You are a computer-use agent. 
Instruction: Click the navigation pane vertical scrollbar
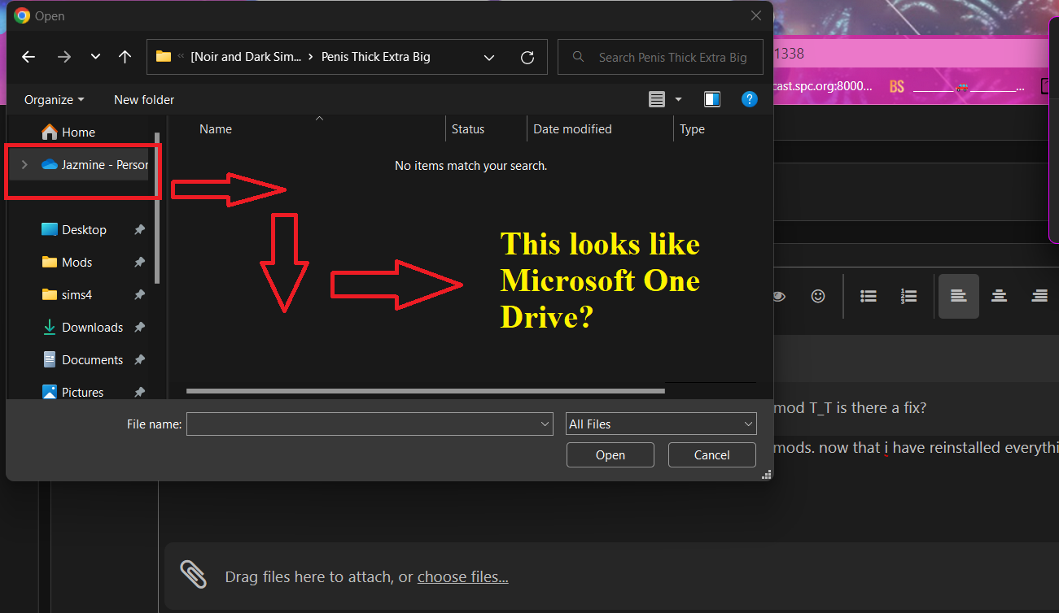(158, 207)
